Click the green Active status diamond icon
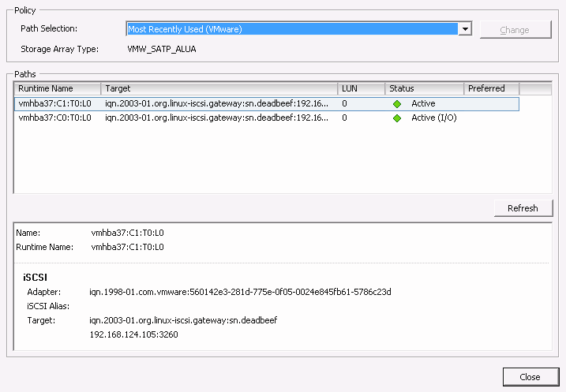The width and height of the screenshot is (566, 392). 397,103
